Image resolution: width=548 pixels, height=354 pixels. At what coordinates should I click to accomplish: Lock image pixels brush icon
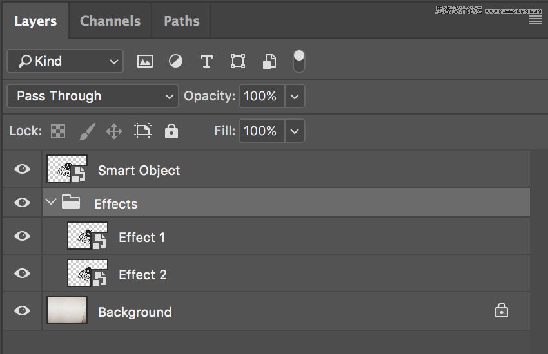86,131
